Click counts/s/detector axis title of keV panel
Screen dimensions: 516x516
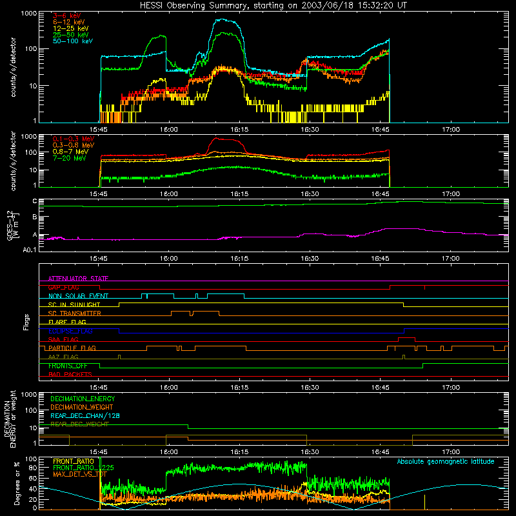[13, 67]
